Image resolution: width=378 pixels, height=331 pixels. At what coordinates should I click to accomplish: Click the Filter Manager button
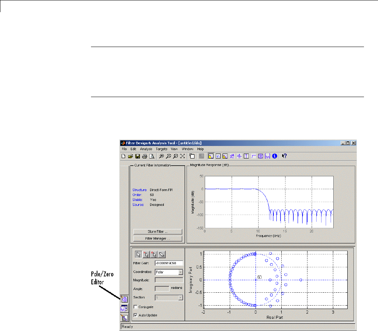158,238
